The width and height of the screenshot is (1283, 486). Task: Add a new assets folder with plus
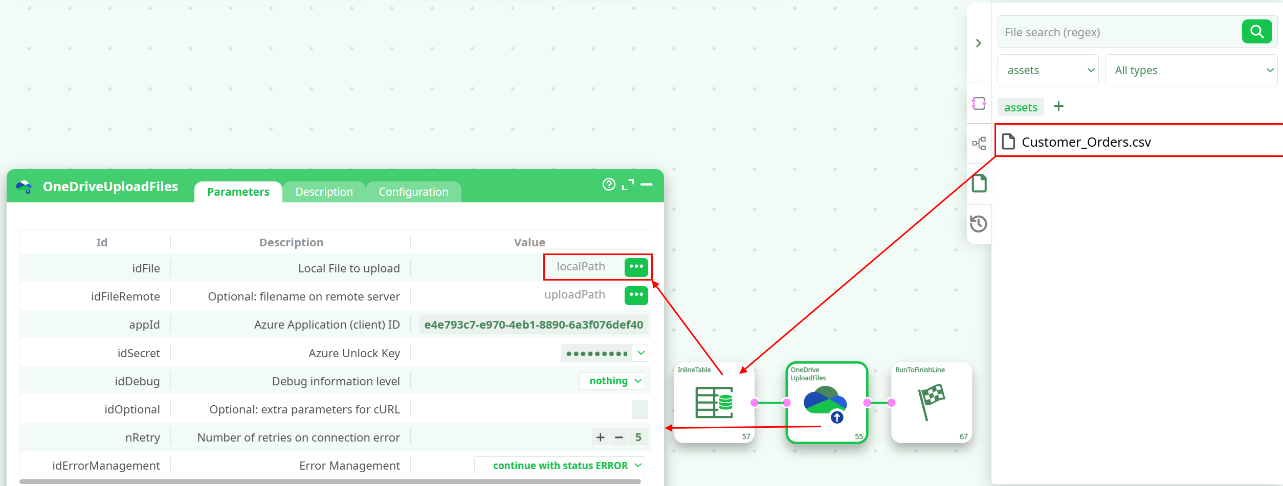click(x=1058, y=106)
